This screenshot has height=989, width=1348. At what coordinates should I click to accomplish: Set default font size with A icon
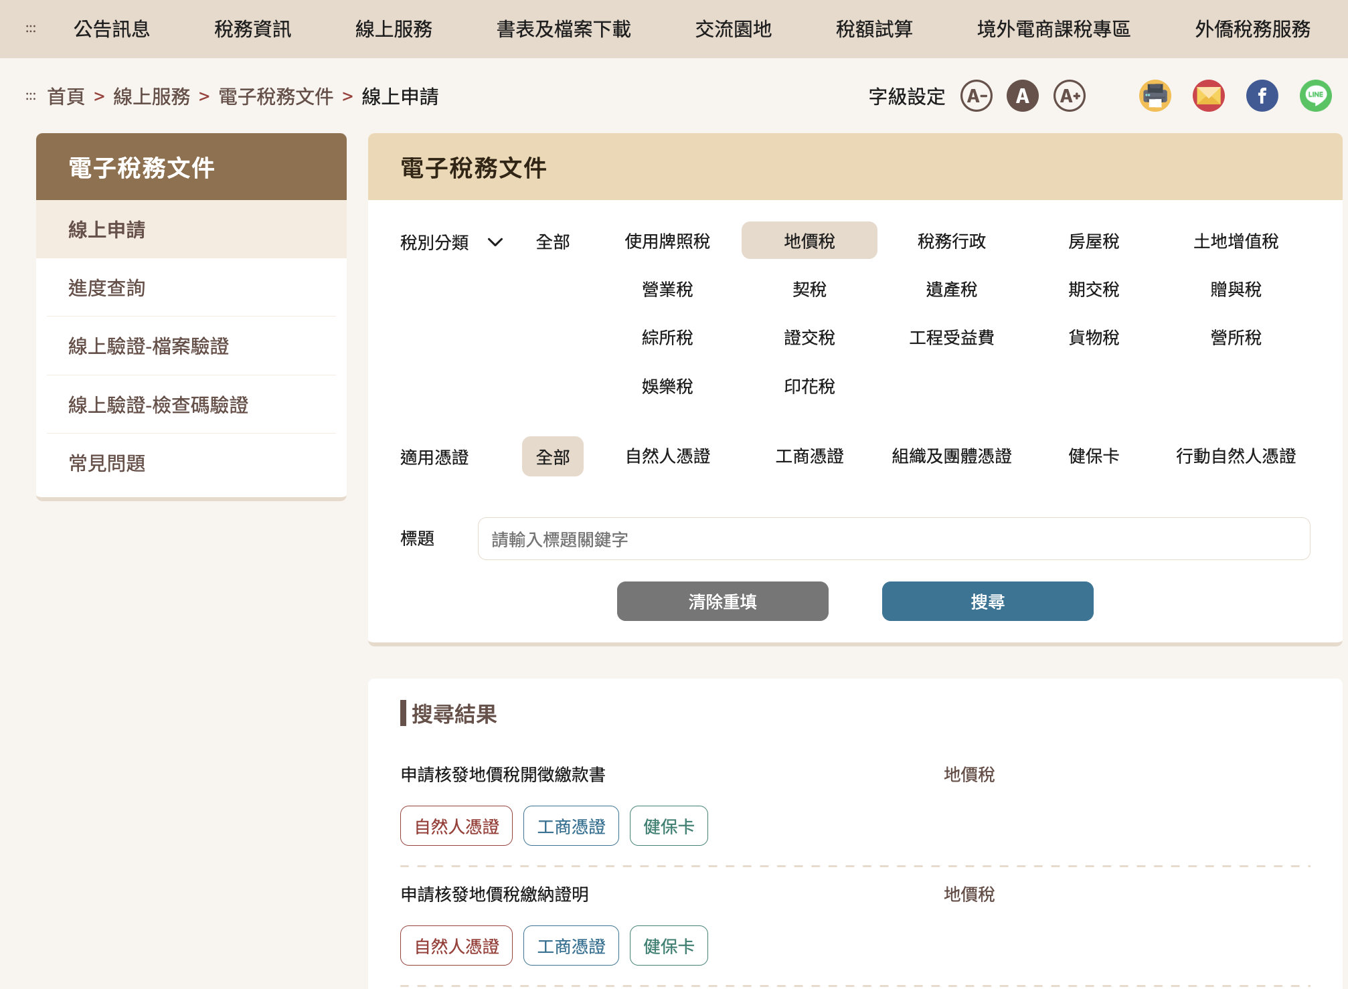1022,96
